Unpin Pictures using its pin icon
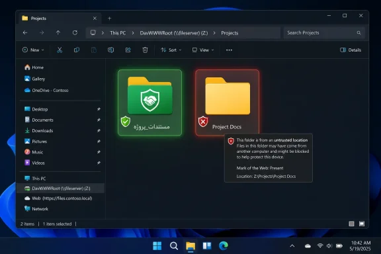 click(99, 141)
